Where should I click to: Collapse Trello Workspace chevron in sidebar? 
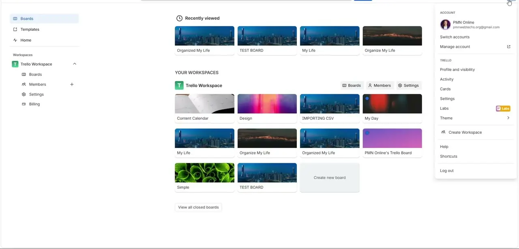[x=75, y=64]
